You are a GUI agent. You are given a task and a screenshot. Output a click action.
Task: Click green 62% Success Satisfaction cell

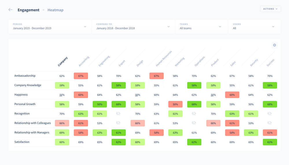270,142
